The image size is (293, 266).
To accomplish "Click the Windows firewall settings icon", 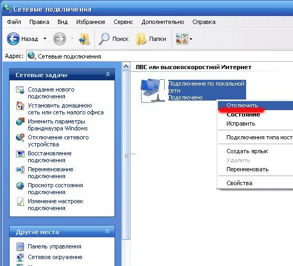I will (x=20, y=122).
